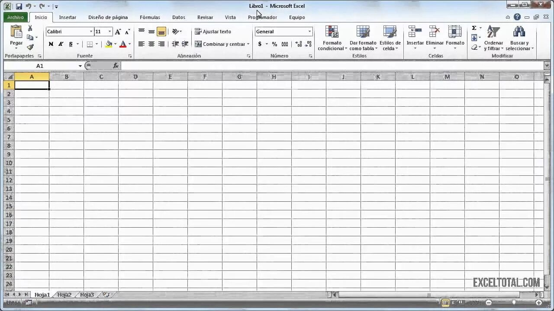This screenshot has width=554, height=311.
Task: Click Combinar y centrar button
Action: [x=220, y=44]
